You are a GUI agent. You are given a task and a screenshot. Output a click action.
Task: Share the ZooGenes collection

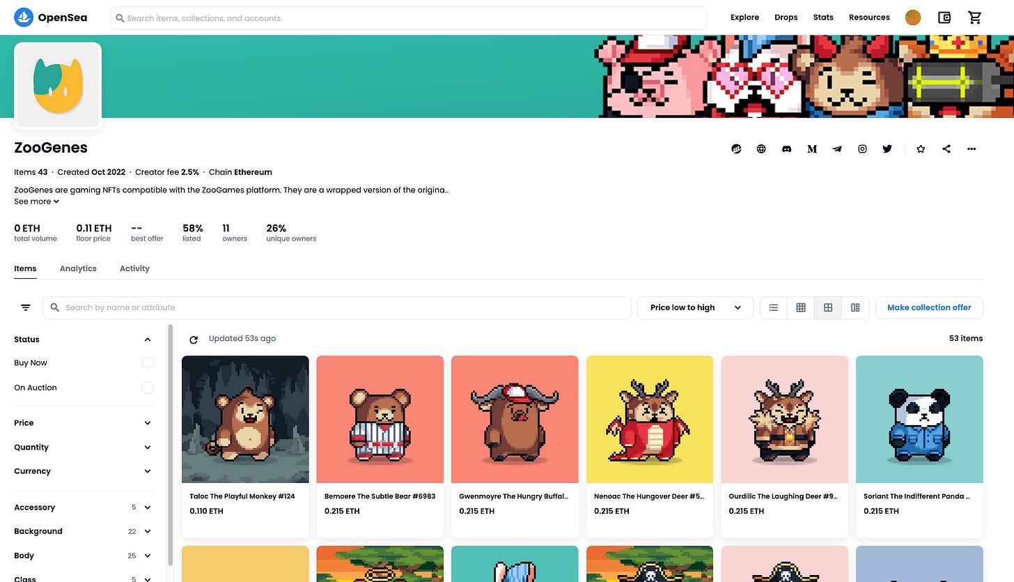click(x=946, y=148)
